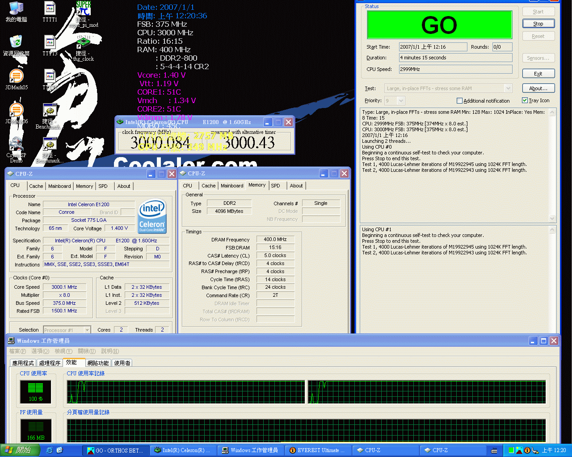Open CPU tab in right CPU-Z window

(x=188, y=186)
